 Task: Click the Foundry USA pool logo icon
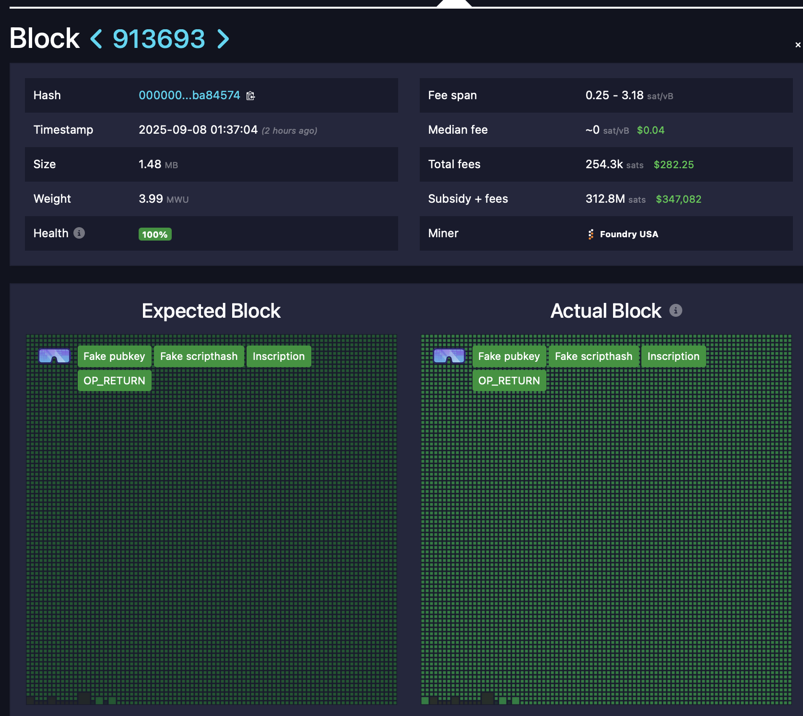tap(591, 234)
